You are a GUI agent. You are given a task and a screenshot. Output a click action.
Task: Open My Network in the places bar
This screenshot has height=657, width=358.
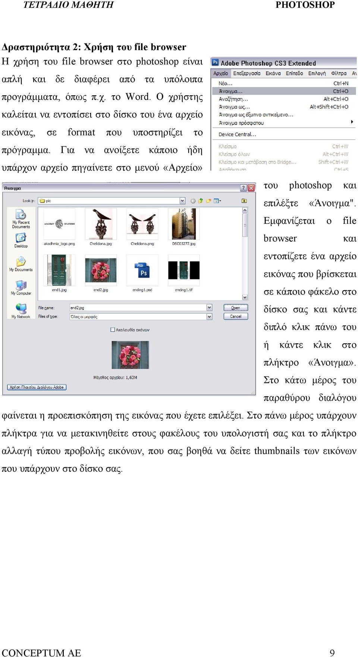[x=21, y=311]
